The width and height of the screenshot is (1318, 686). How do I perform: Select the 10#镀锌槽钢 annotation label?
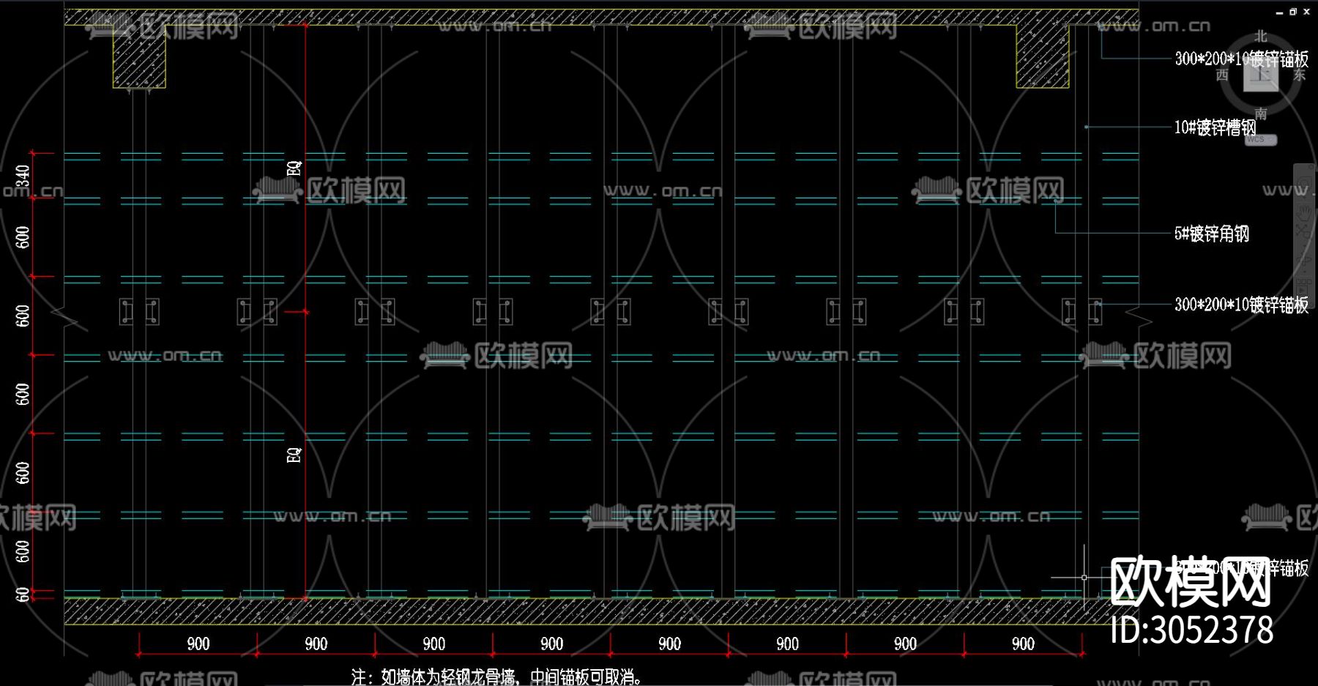click(1215, 127)
